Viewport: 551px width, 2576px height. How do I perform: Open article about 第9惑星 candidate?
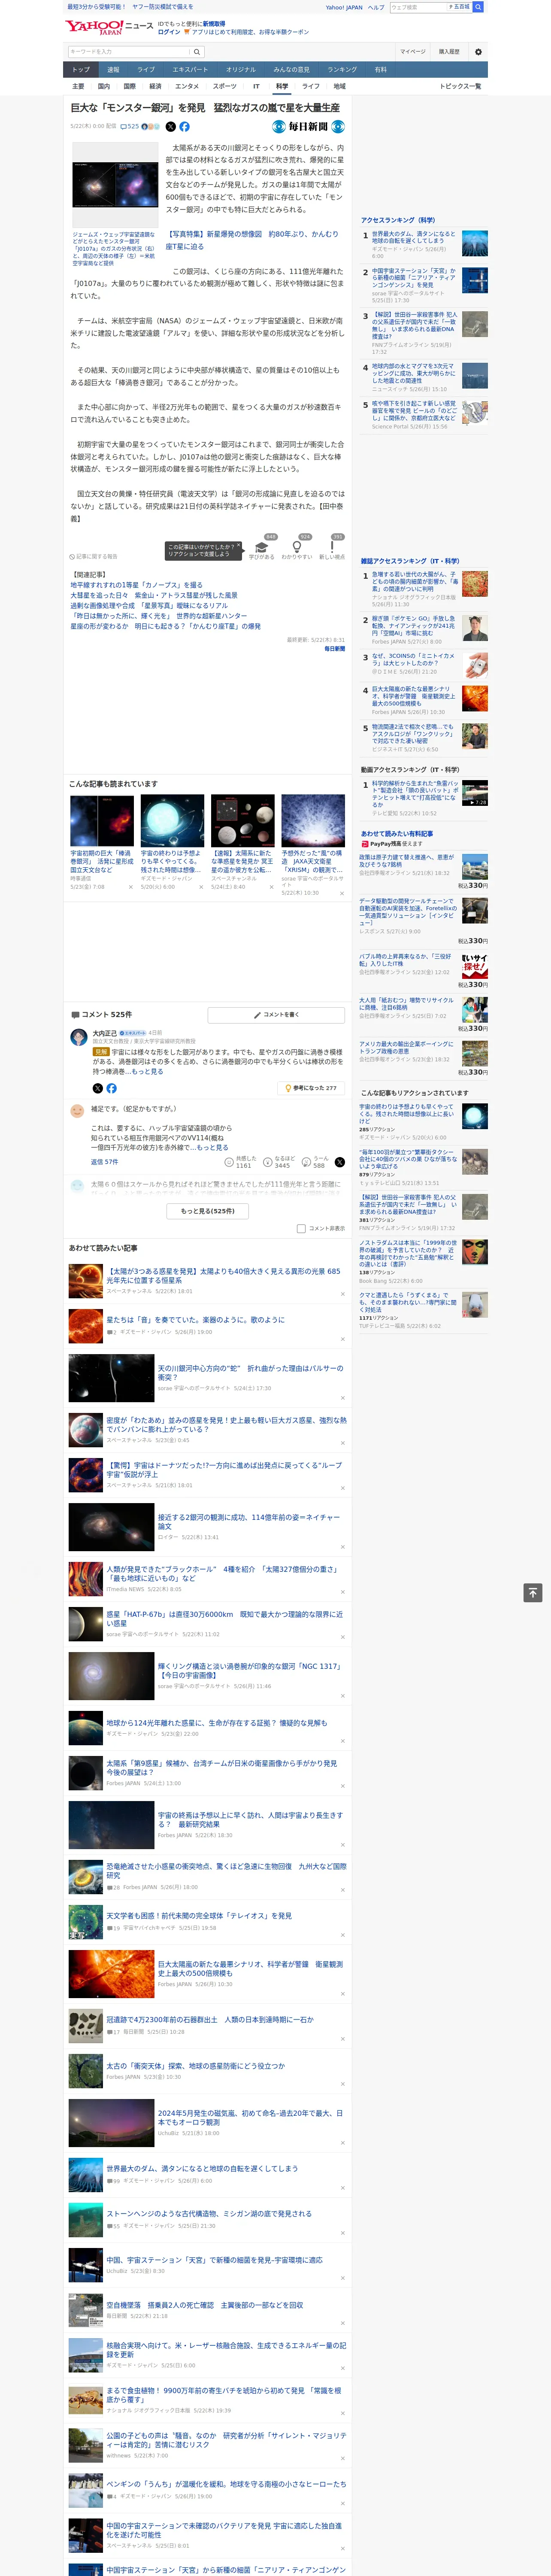[x=222, y=1767]
